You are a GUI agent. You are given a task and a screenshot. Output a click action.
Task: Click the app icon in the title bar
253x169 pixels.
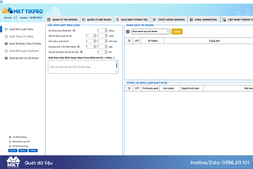[x=2, y=2]
